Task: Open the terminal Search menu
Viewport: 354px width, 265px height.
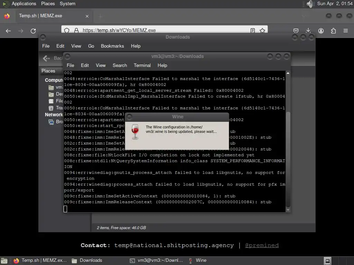Action: pos(120,65)
